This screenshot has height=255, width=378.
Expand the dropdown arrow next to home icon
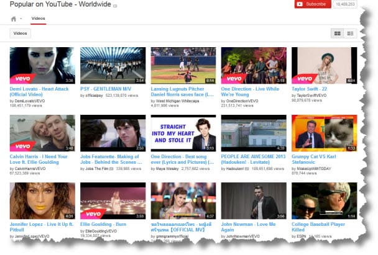(x=21, y=19)
